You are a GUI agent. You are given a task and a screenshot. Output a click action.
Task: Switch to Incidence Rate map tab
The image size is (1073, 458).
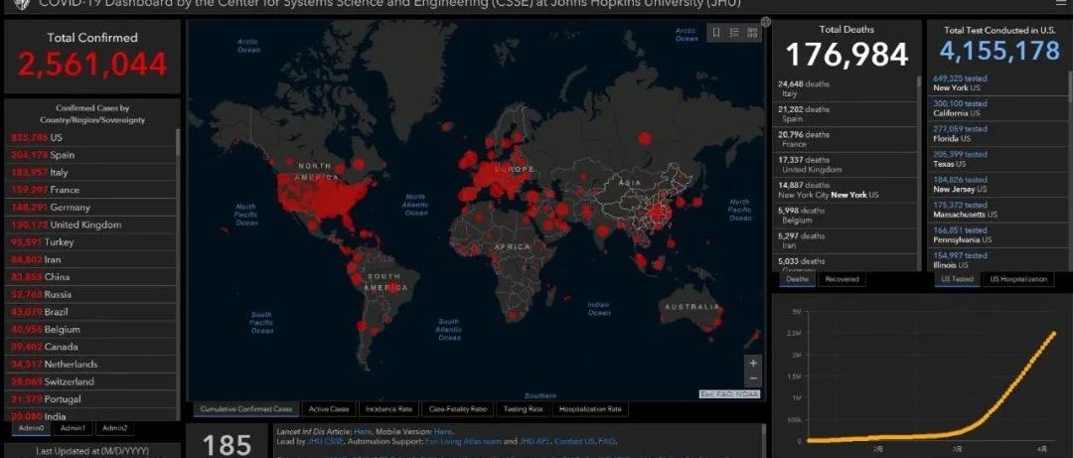pos(388,409)
